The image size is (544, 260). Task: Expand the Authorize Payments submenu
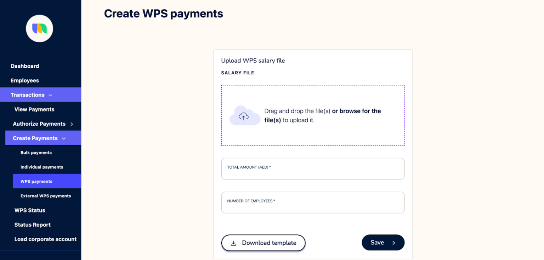72,124
